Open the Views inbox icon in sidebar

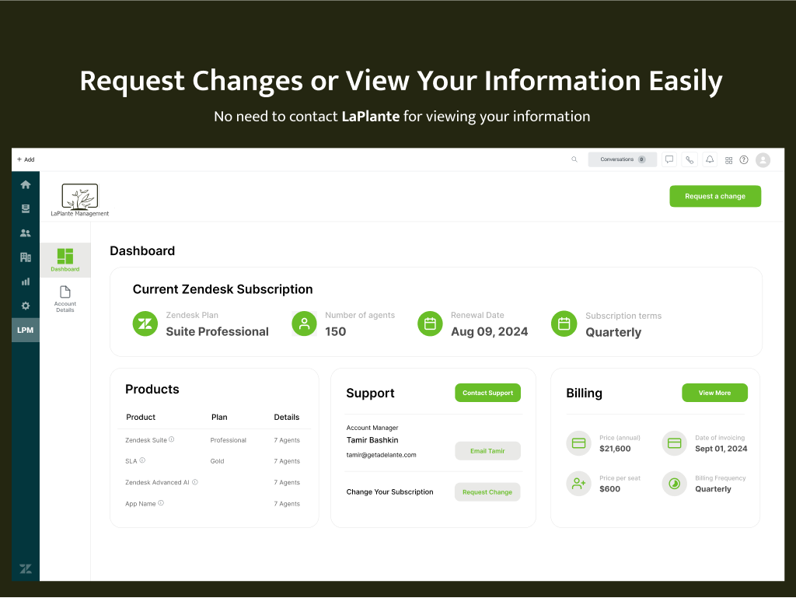pyautogui.click(x=26, y=208)
